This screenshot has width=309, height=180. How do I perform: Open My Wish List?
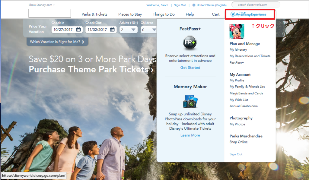point(239,100)
